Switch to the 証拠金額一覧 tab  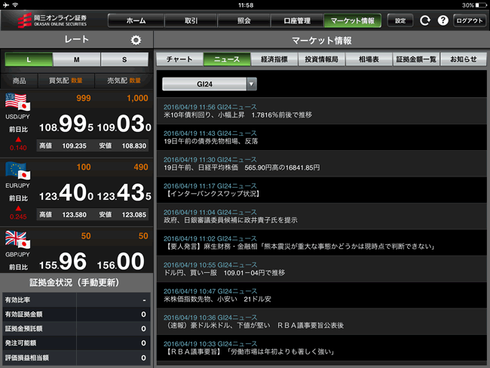pos(416,59)
